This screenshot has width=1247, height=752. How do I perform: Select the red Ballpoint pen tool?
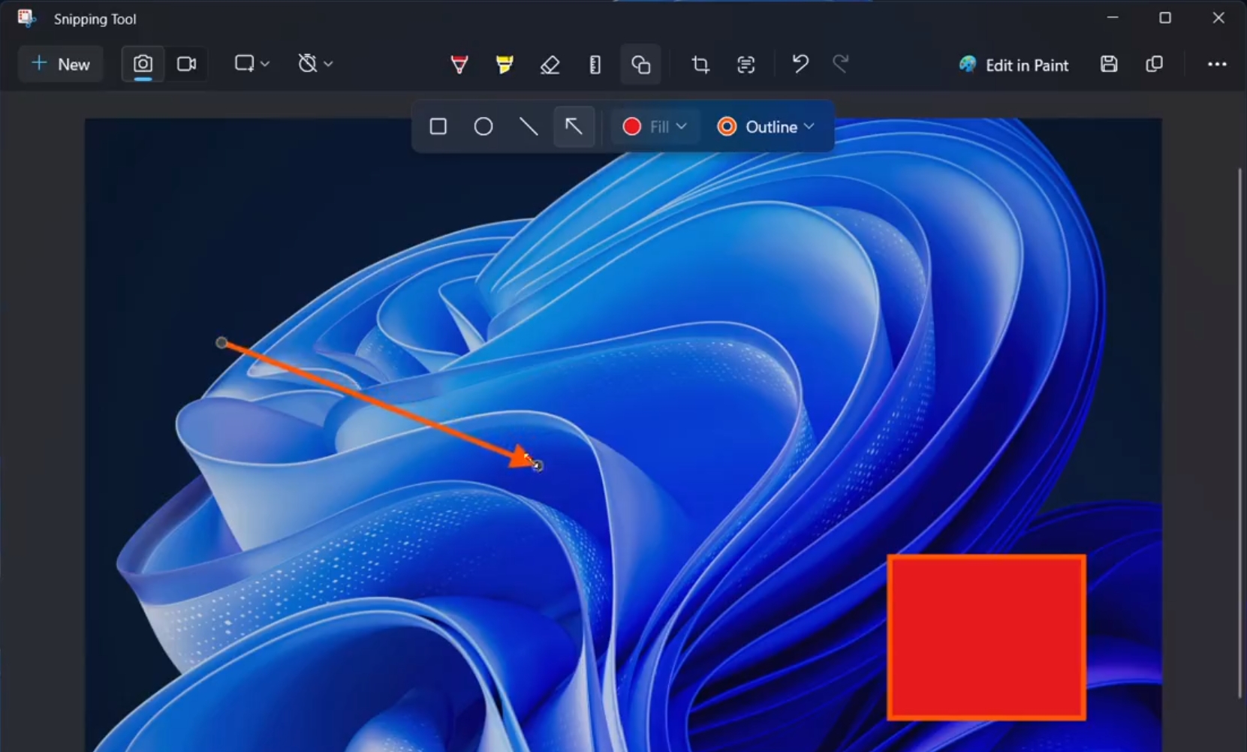(459, 65)
